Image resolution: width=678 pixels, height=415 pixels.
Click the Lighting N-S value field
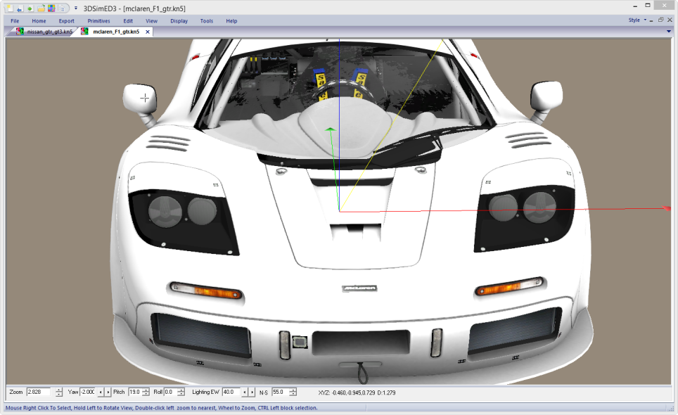click(280, 392)
